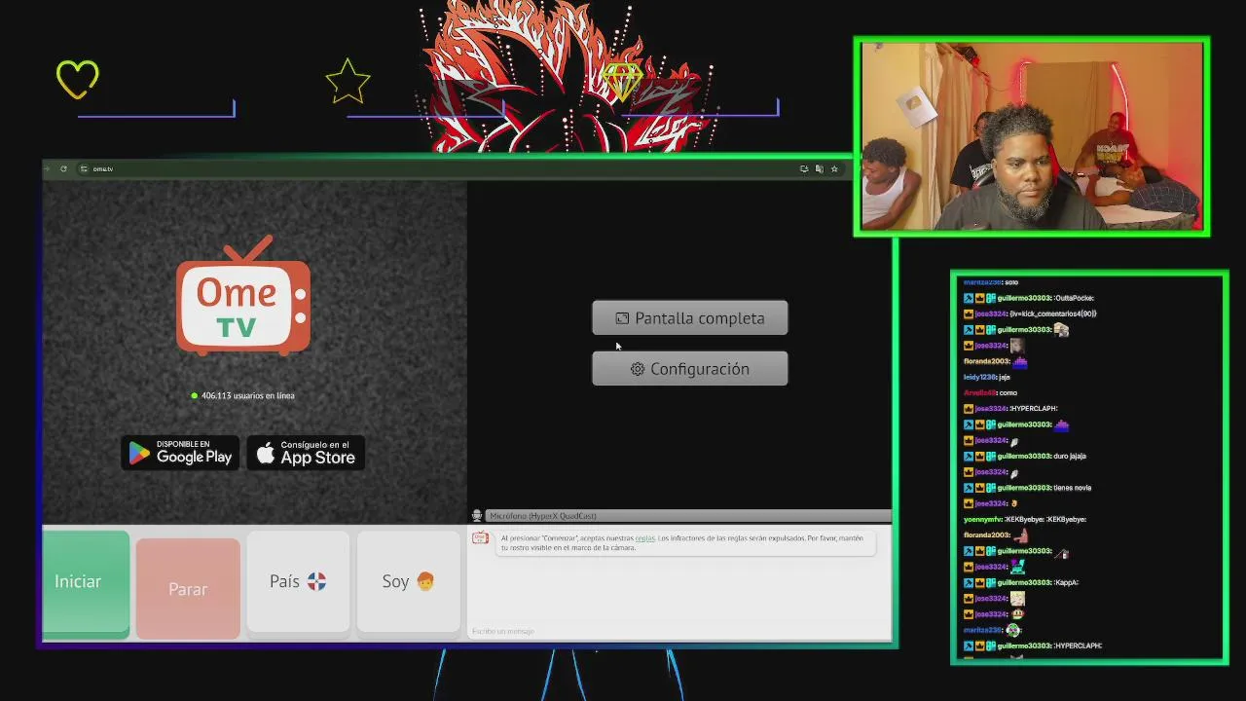Open Configuración settings
The height and width of the screenshot is (701, 1246).
(x=690, y=369)
